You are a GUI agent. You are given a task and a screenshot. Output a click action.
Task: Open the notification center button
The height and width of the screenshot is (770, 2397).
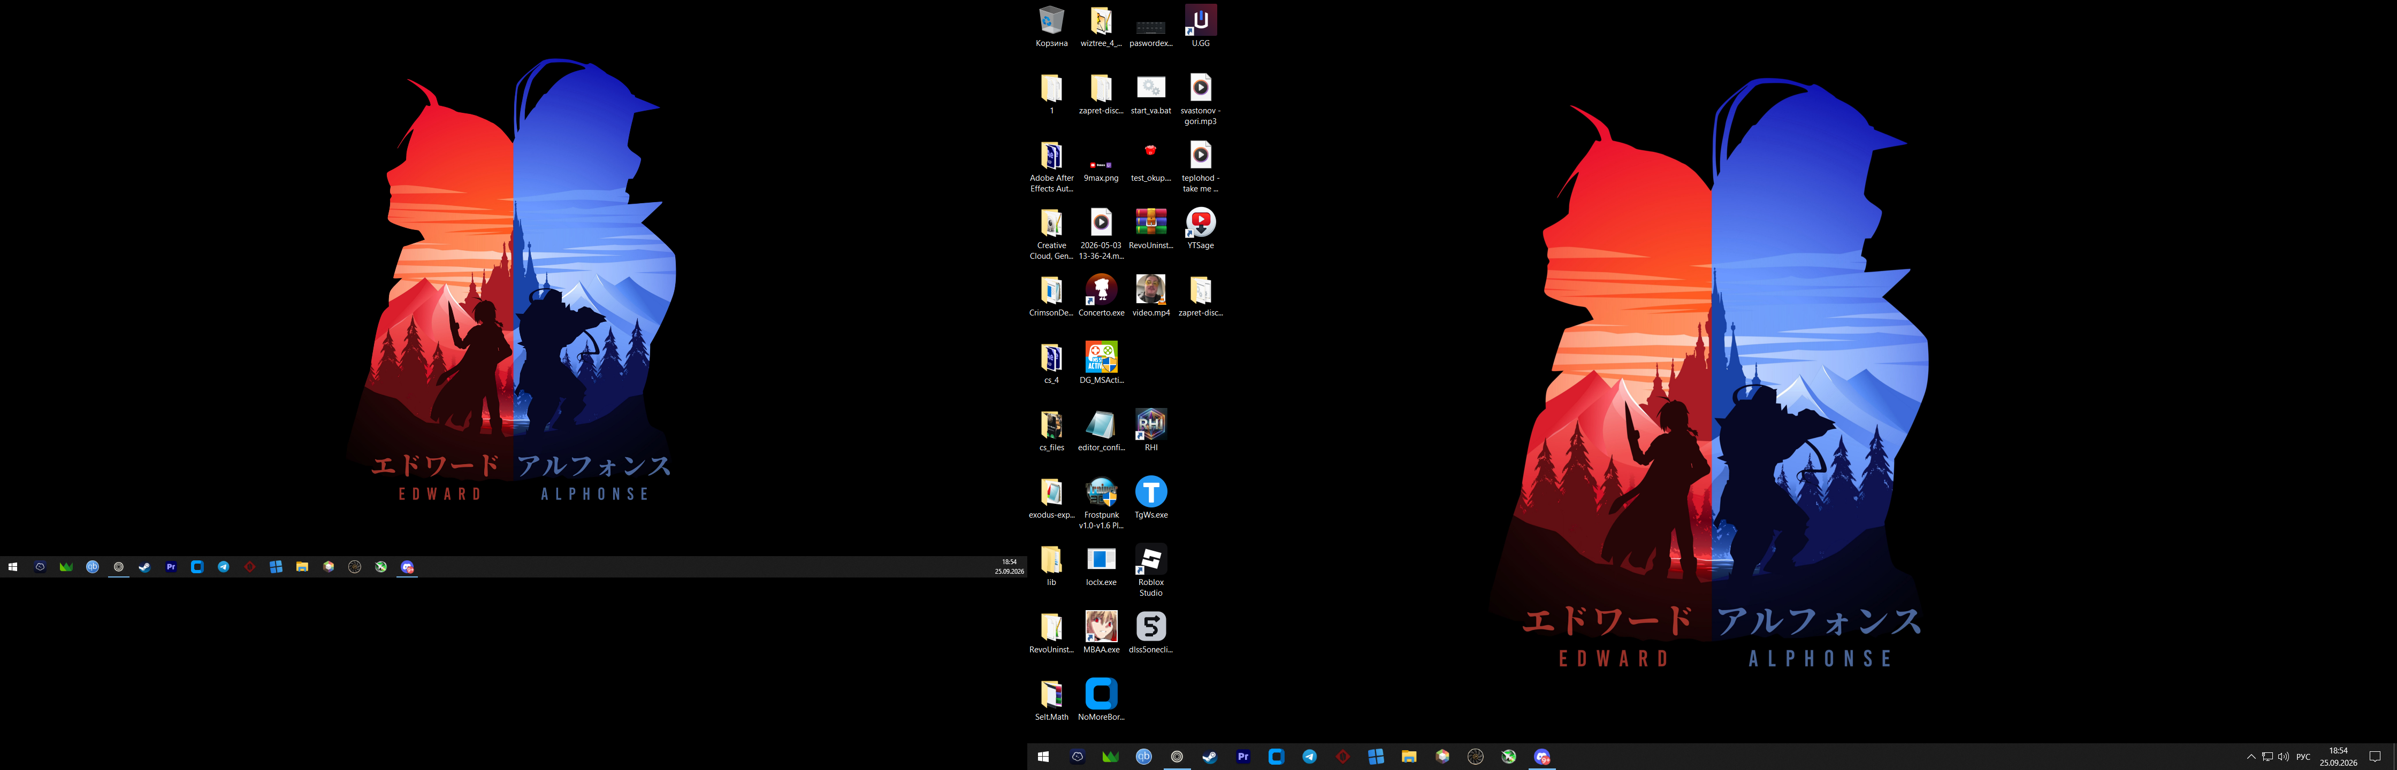tap(2374, 757)
